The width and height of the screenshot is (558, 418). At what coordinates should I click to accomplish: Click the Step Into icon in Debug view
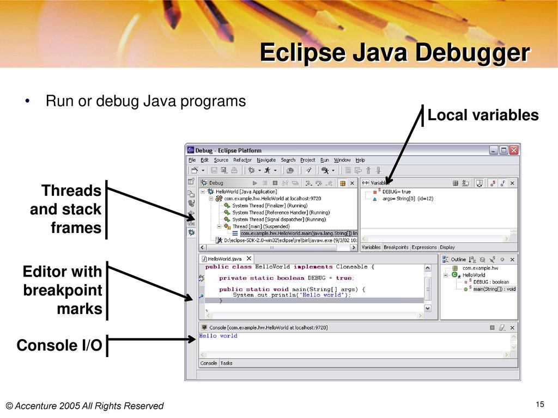308,183
